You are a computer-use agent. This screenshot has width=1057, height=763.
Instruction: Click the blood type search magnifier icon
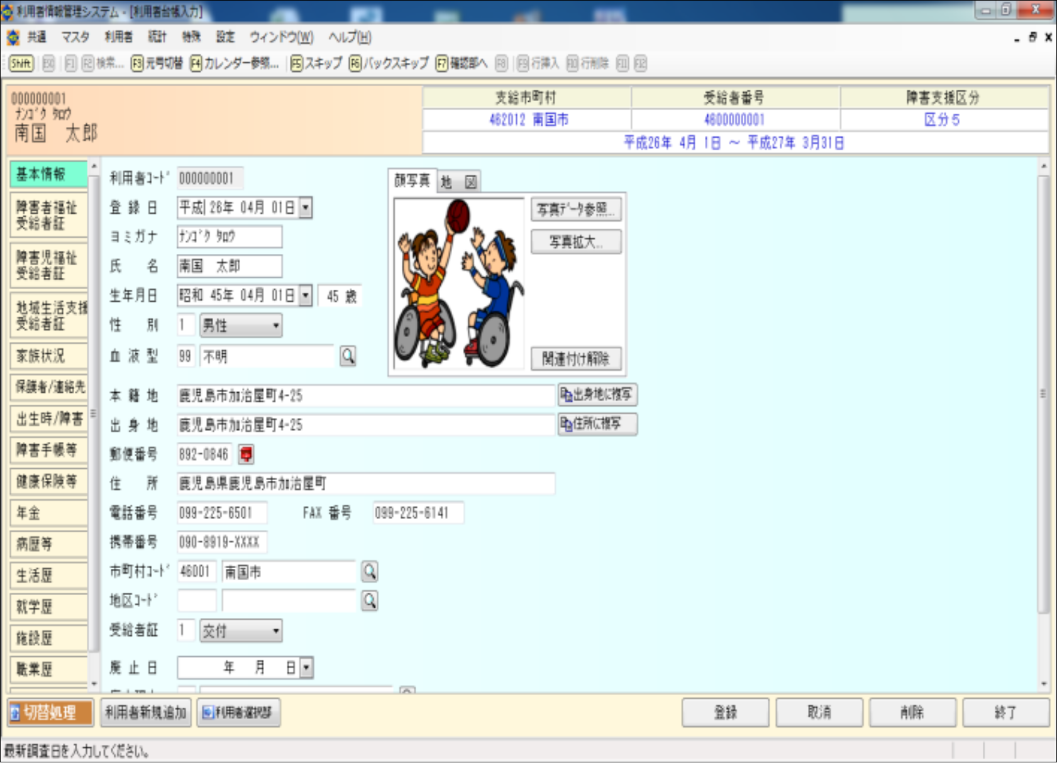tap(348, 356)
